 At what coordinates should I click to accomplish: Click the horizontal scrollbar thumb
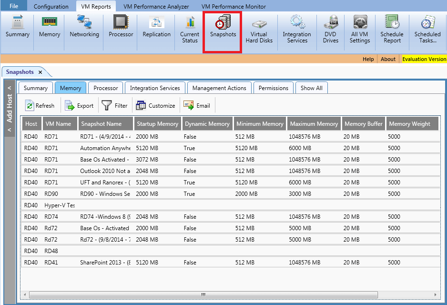point(203,295)
